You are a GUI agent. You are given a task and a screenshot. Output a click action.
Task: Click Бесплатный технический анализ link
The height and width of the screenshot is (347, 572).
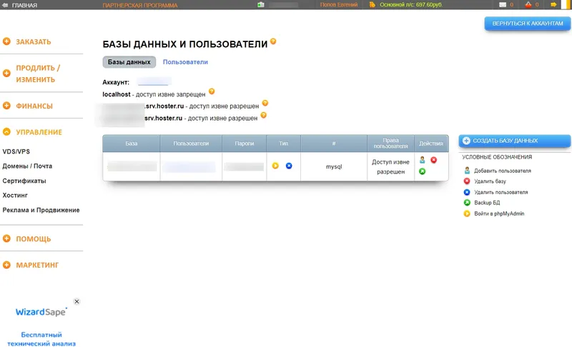tap(41, 339)
